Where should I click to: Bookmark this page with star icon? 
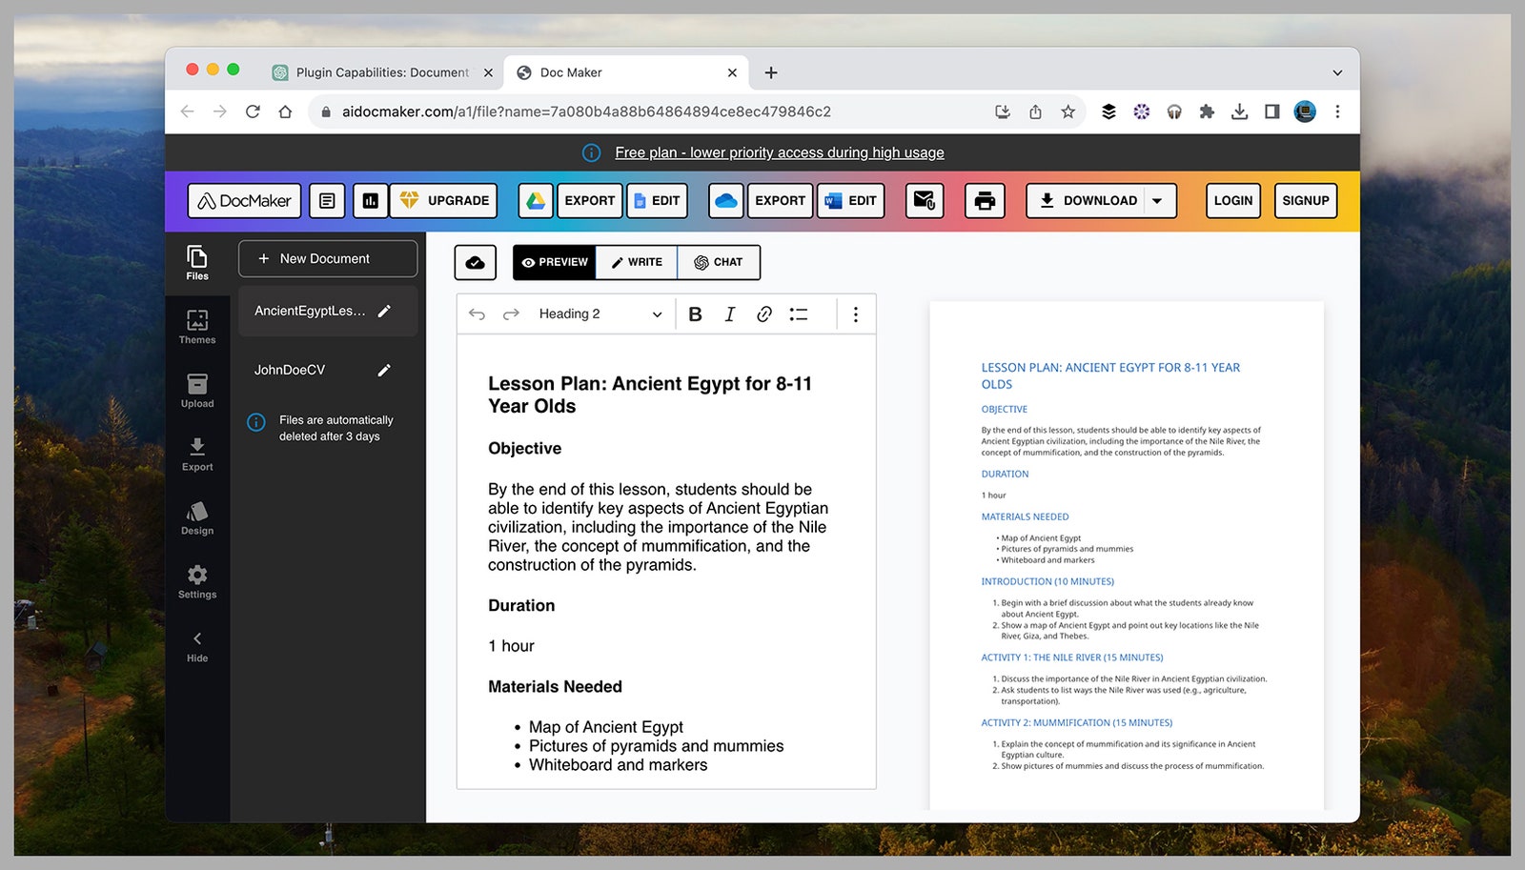[x=1067, y=111]
